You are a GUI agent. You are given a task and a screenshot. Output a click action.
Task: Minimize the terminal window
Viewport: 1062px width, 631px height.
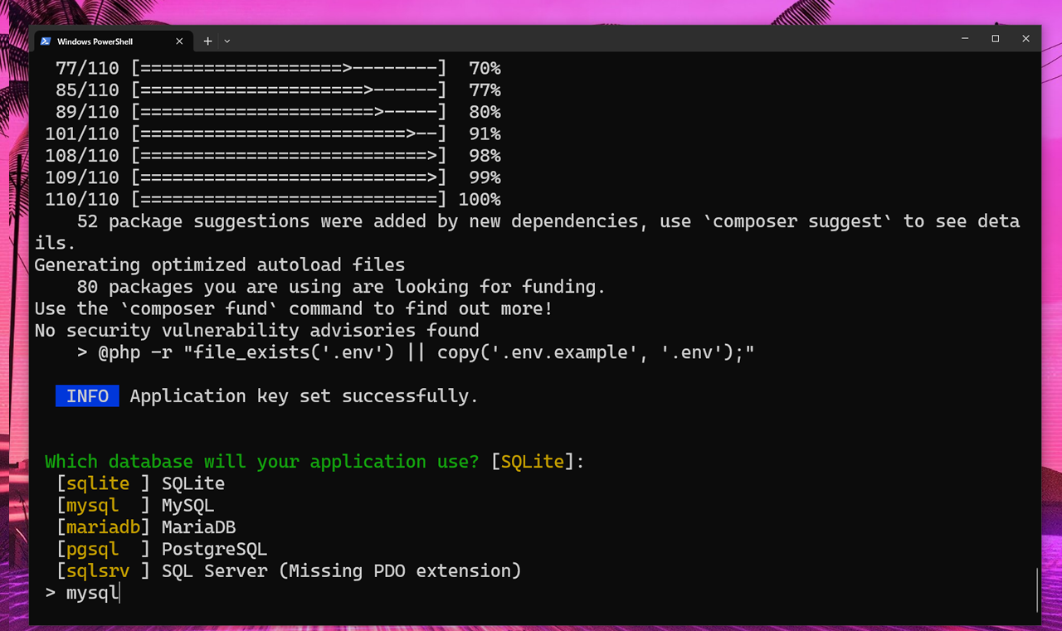coord(965,39)
